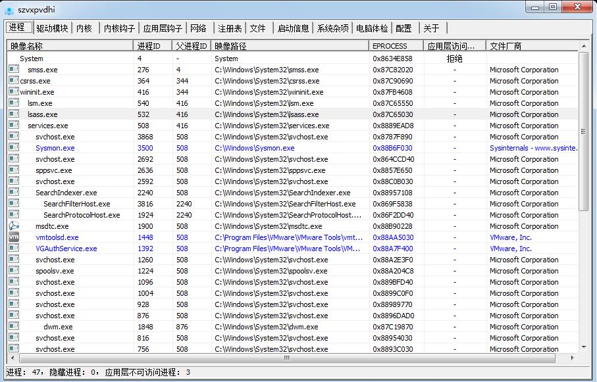Click the icon beside wininit.exe
The width and height of the screenshot is (597, 382).
(x=14, y=92)
